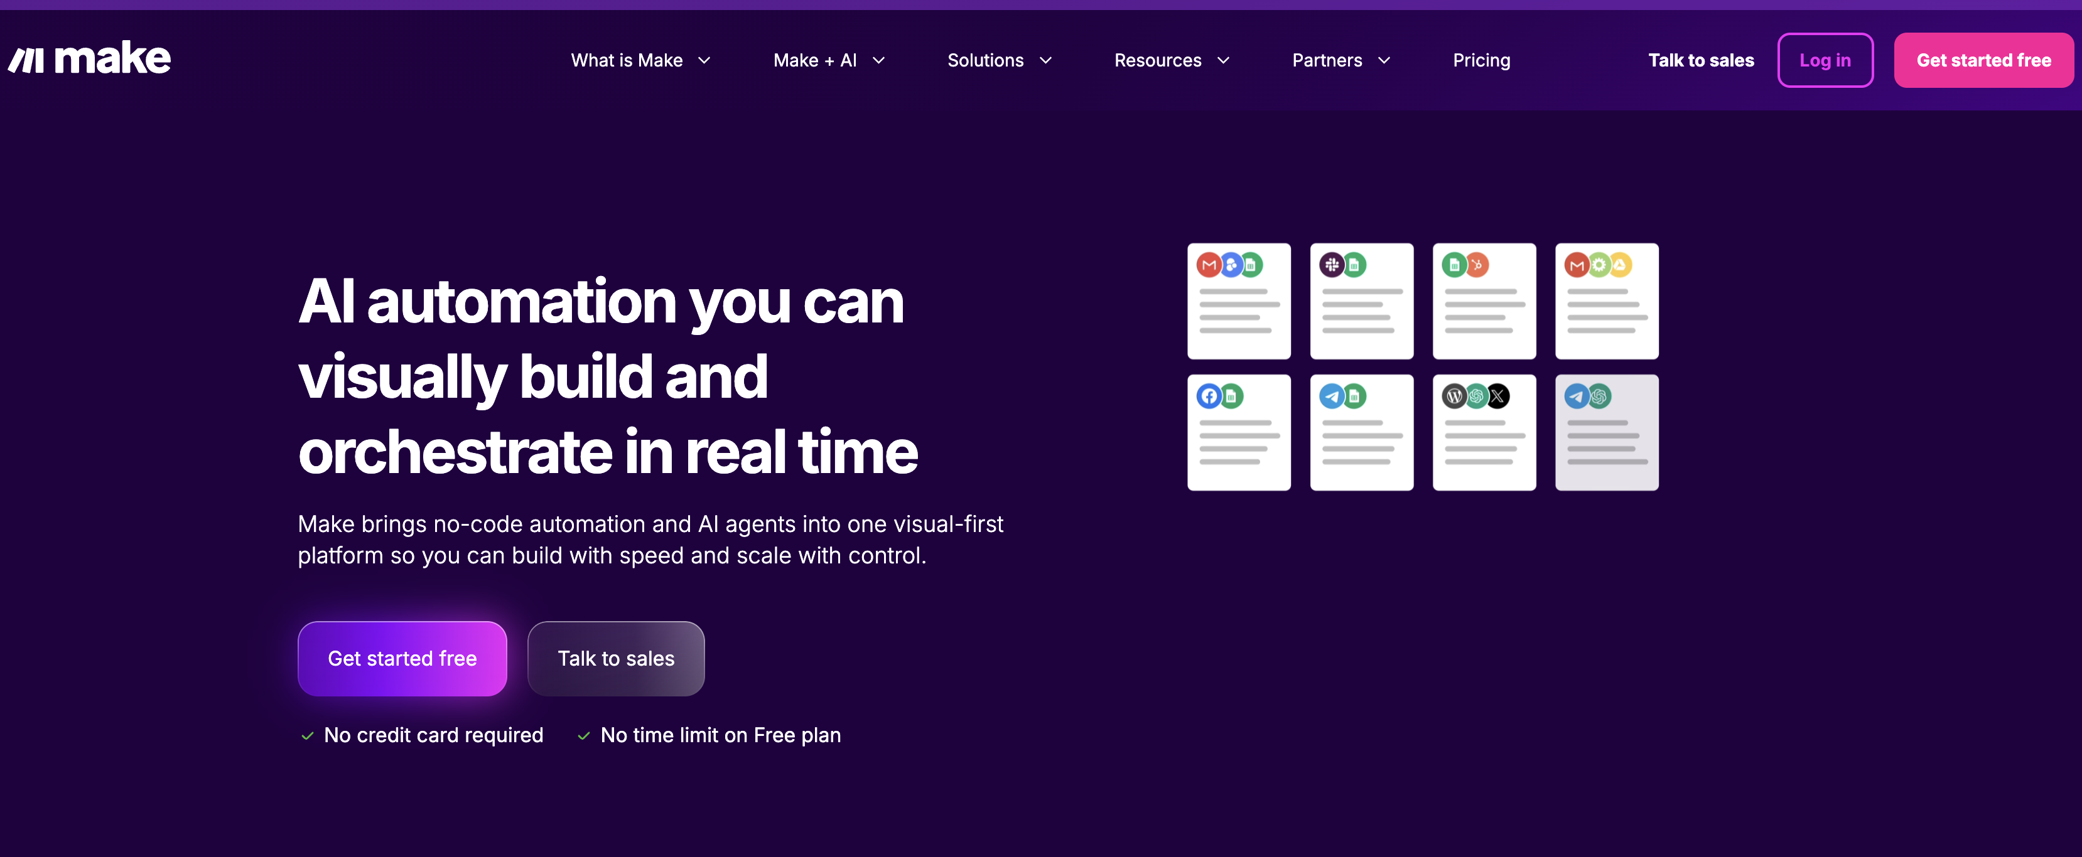This screenshot has width=2082, height=857.
Task: Click the Slack icon on the template card
Action: (1331, 265)
